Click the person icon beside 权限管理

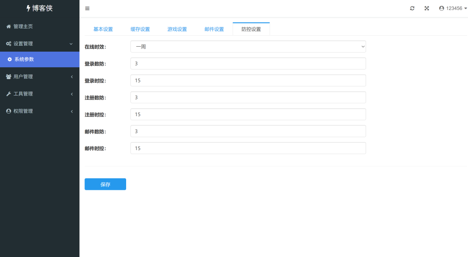tap(9, 111)
